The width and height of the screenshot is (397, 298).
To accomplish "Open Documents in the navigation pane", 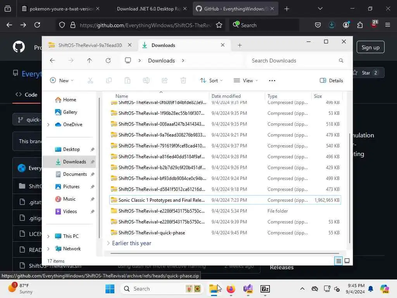I will (75, 174).
